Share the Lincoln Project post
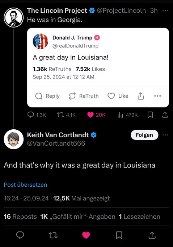Image resolution: width=173 pixels, height=247 pixels. click(165, 115)
